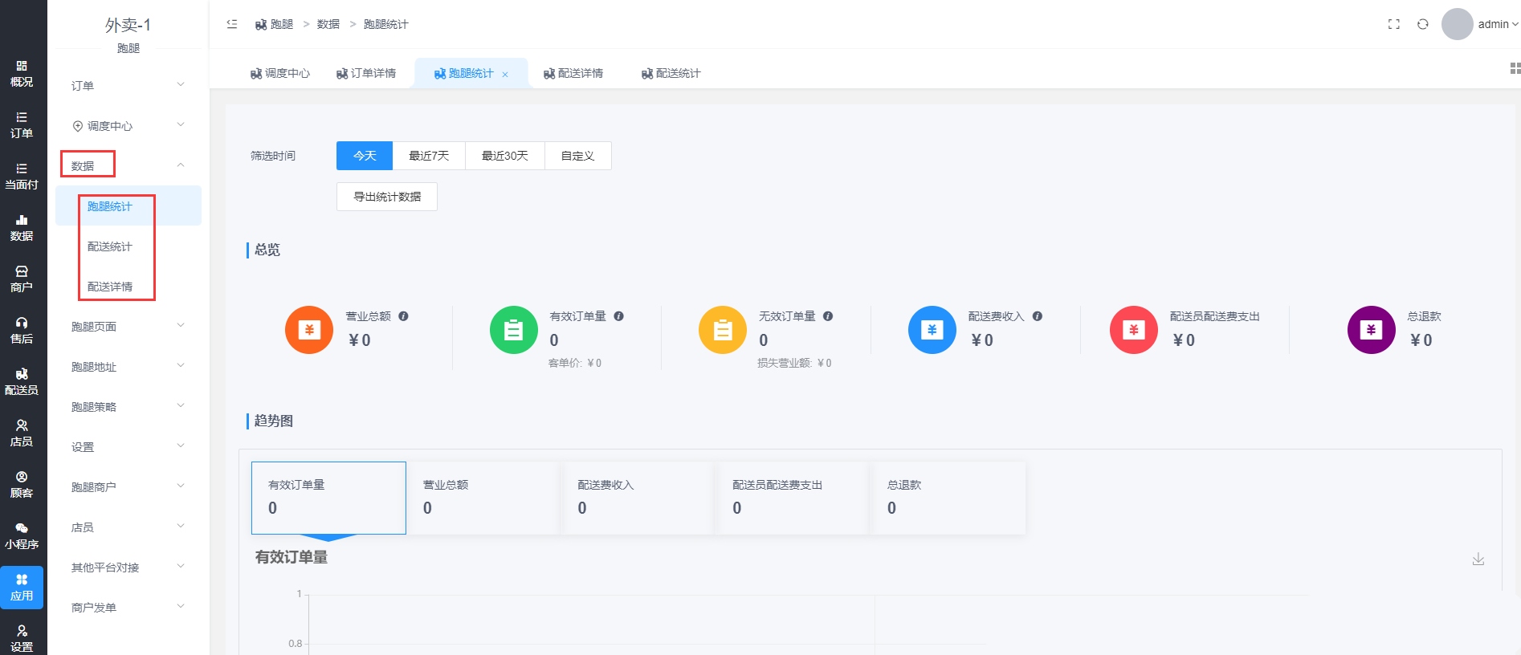Expand the 跑腿页面 submenu

point(128,326)
